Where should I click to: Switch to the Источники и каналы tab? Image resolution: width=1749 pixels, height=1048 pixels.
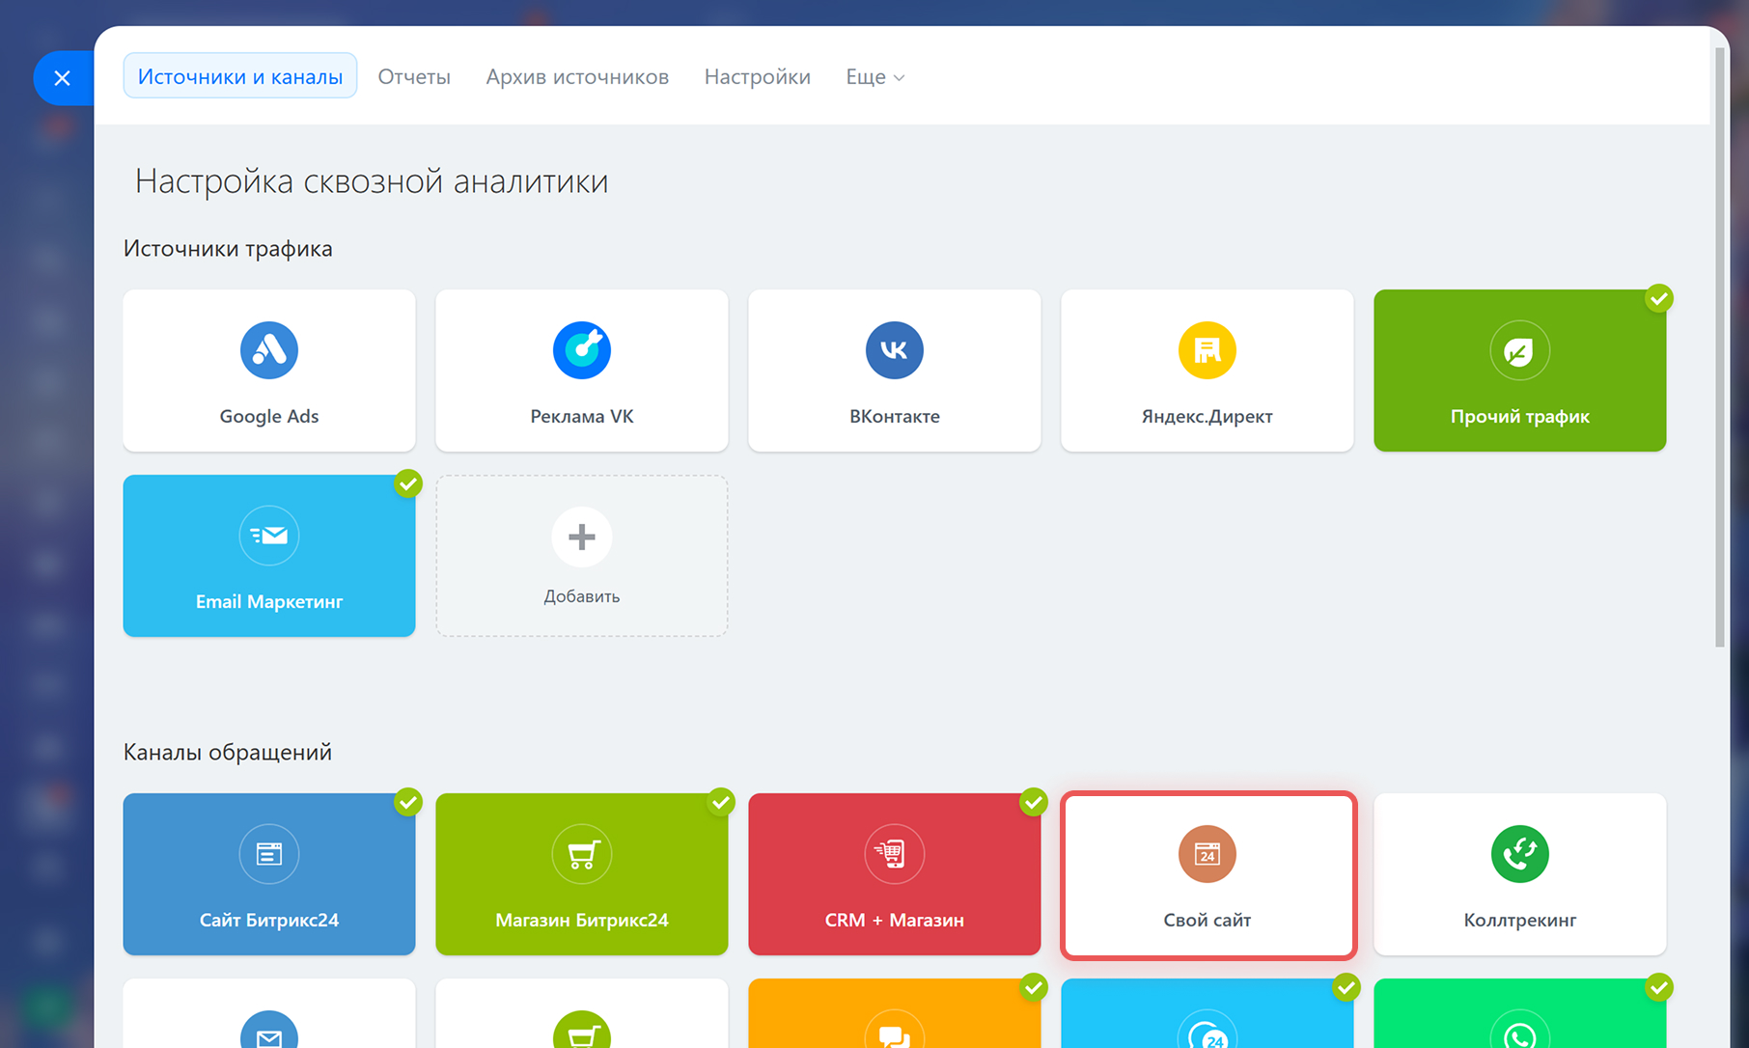[x=240, y=76]
